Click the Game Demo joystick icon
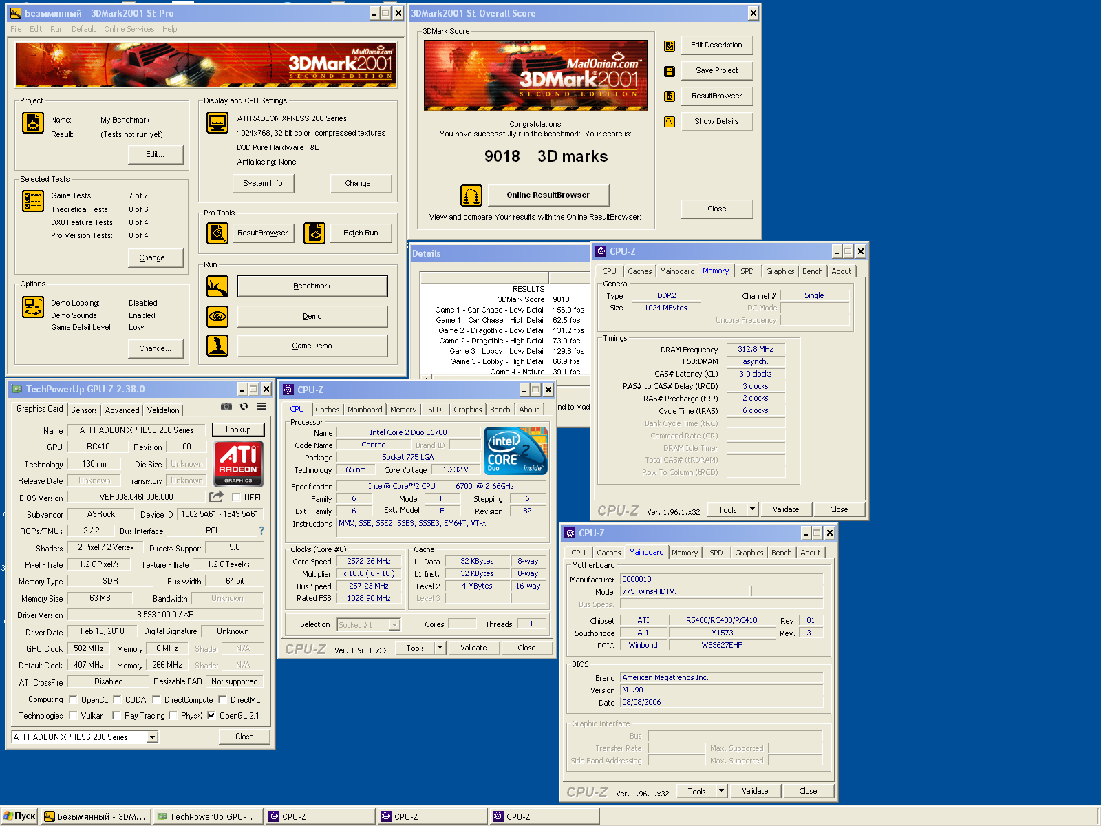This screenshot has width=1101, height=826. (217, 346)
